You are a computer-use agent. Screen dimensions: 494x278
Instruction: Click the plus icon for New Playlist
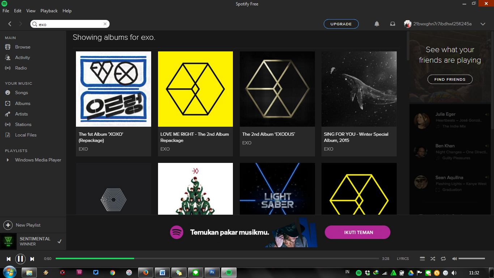[8, 225]
